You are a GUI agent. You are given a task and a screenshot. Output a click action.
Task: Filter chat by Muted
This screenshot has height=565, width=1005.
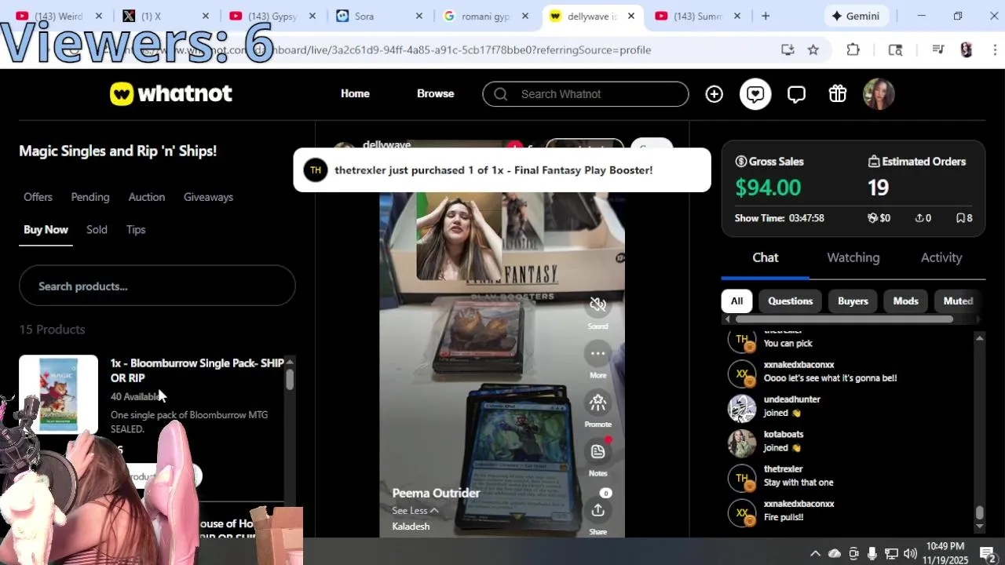[958, 301]
